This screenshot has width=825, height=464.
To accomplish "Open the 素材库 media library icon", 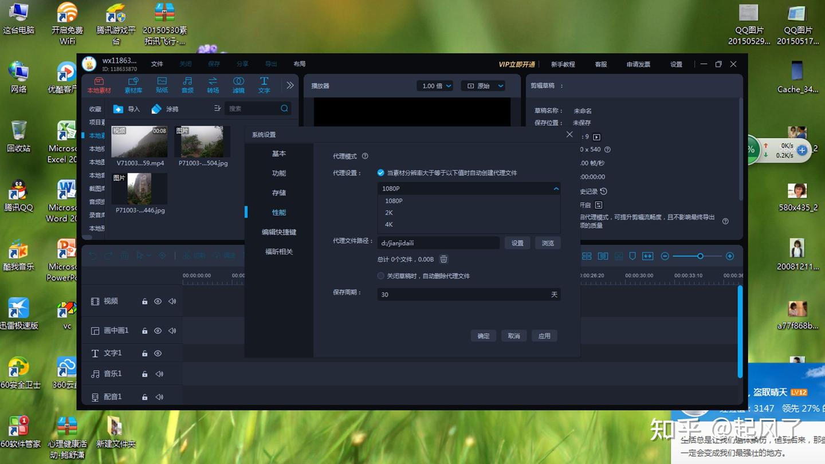I will pos(133,81).
